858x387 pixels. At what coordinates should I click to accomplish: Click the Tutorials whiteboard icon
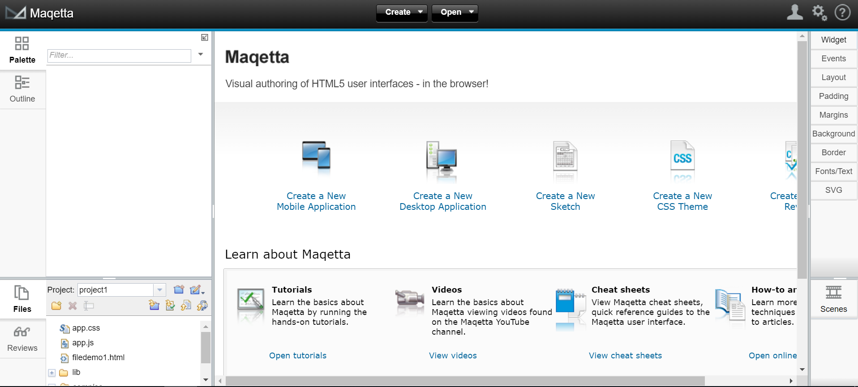[x=251, y=300]
